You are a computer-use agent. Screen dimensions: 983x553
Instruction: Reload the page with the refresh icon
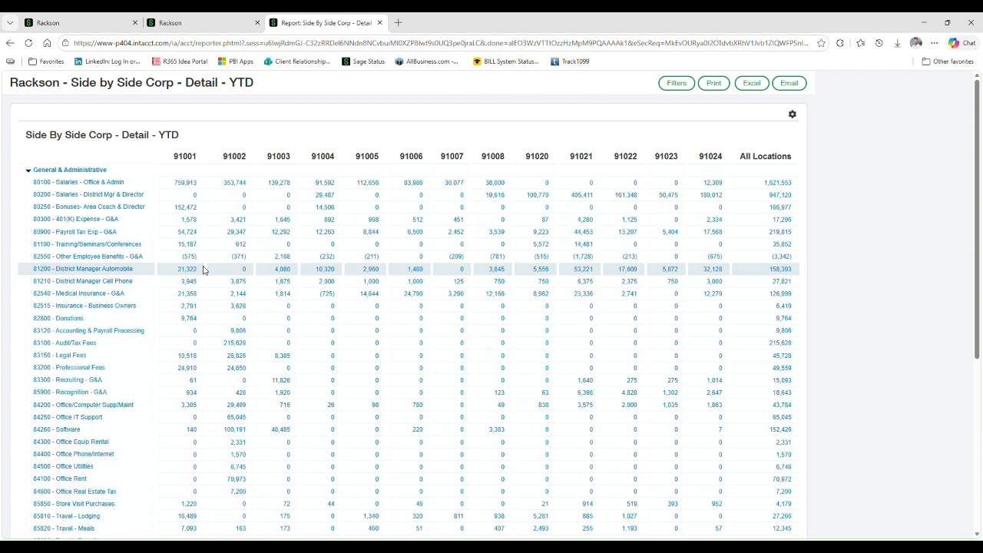[x=28, y=43]
